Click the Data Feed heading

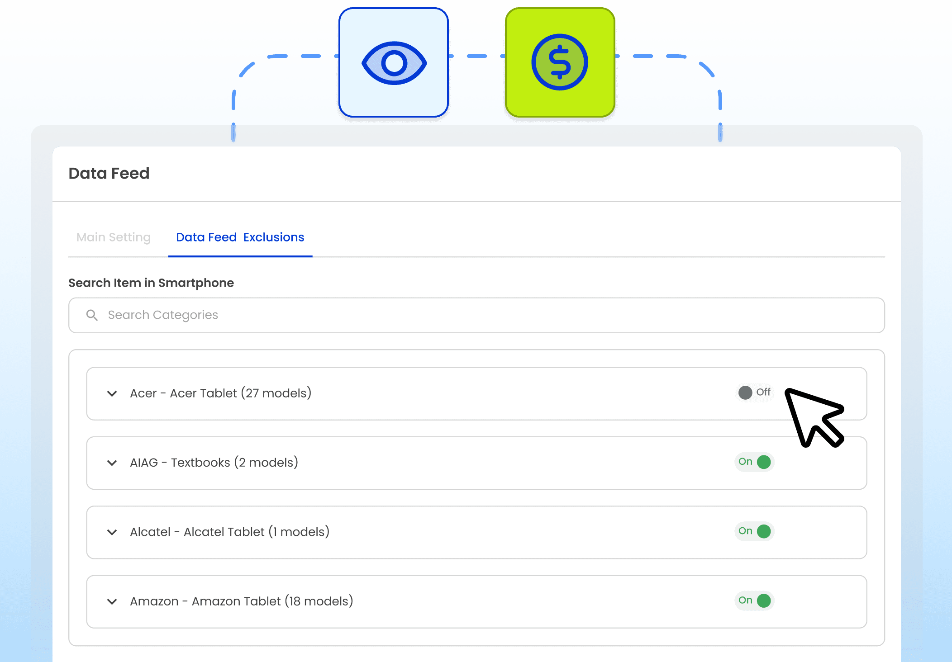coord(109,174)
